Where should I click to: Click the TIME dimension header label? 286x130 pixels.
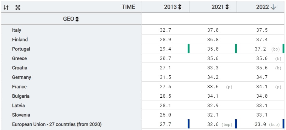(128, 7)
